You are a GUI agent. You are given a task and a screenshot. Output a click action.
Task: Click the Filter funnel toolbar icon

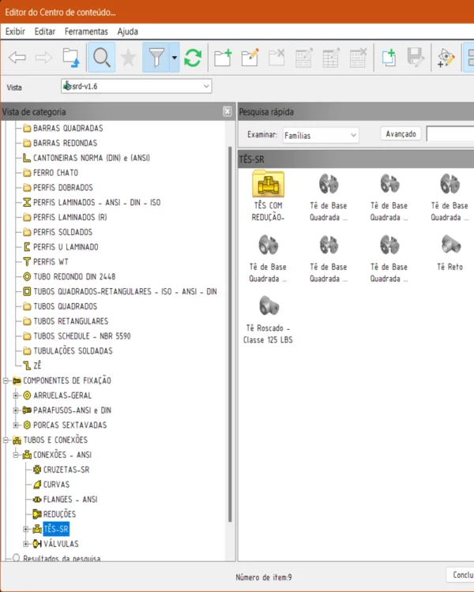pos(156,58)
